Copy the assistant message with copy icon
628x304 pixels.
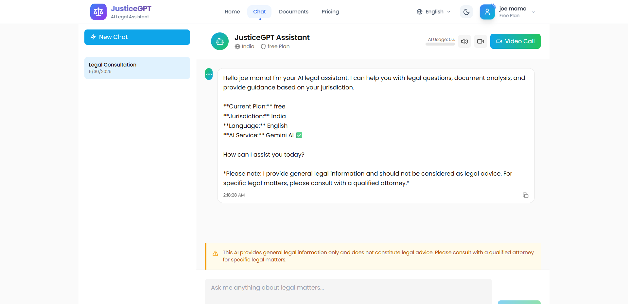click(526, 195)
